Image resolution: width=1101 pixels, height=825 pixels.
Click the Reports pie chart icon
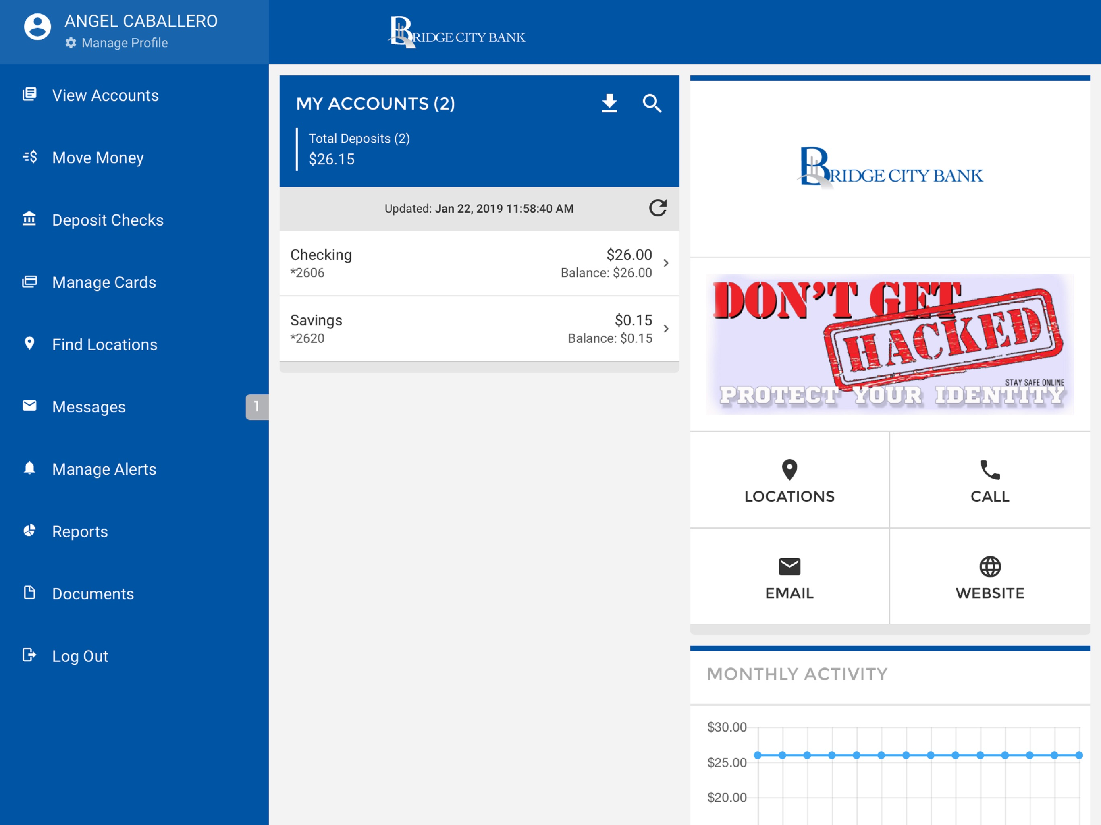point(30,531)
